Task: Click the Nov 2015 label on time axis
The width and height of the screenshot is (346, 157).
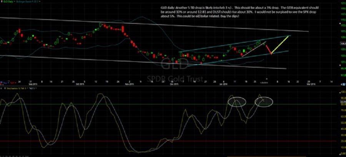Action: [x=130, y=84]
